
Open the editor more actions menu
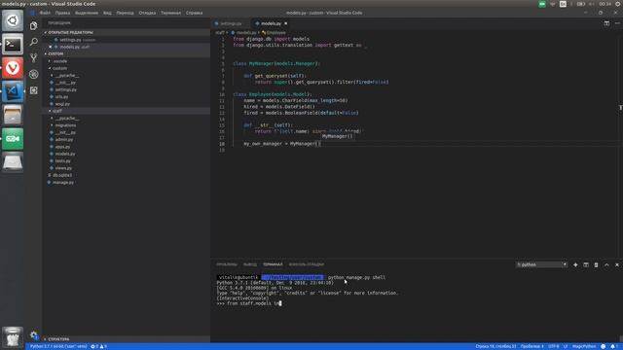point(617,23)
